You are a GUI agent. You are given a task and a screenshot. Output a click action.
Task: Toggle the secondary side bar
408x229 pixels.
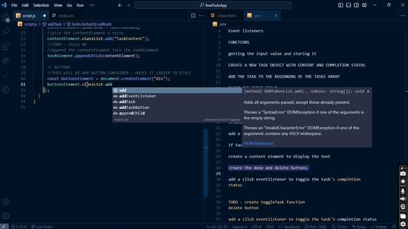pyautogui.click(x=356, y=5)
